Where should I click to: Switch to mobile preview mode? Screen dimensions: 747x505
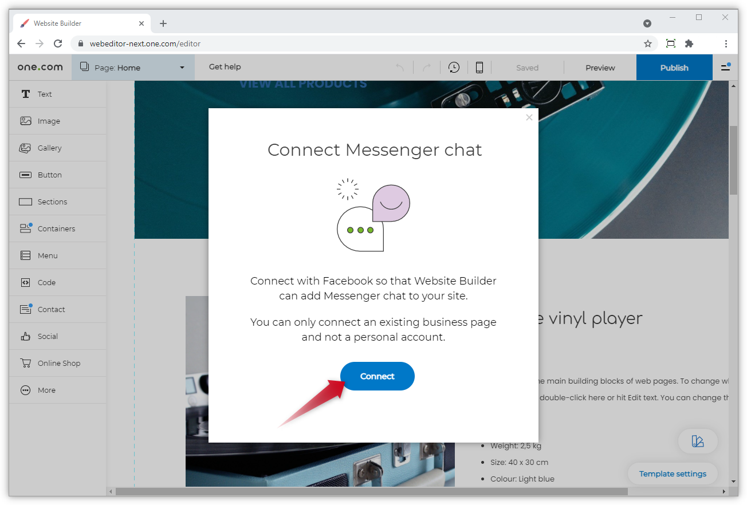(479, 67)
